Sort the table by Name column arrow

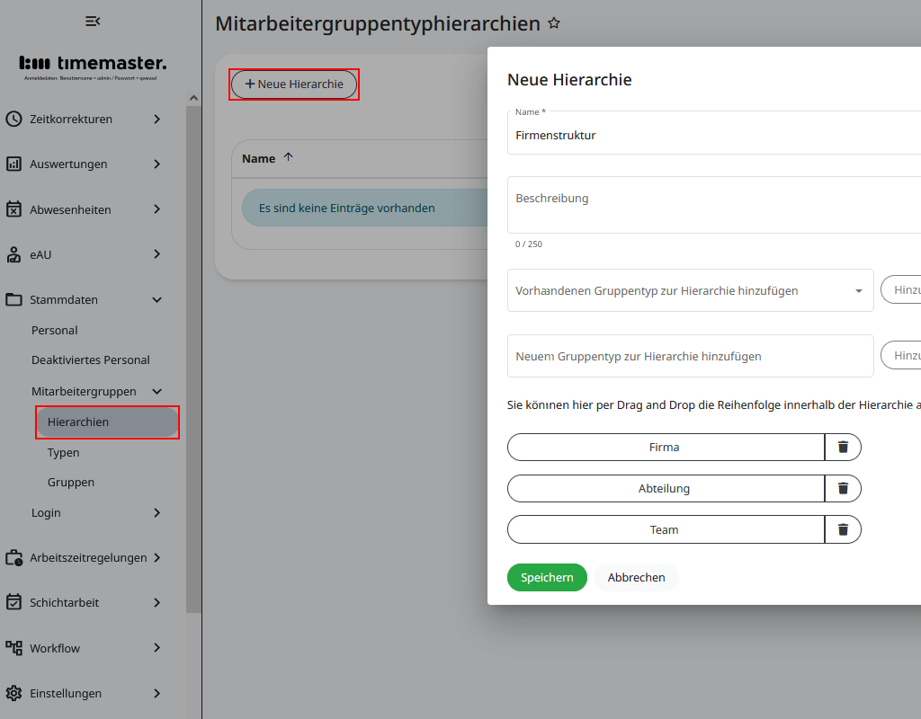[x=288, y=157]
